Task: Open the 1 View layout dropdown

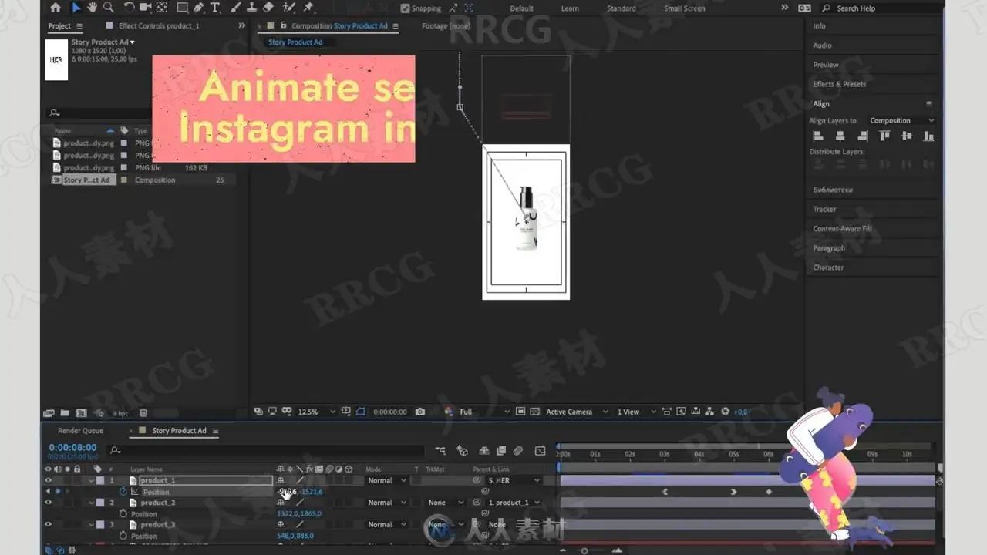Action: (x=637, y=412)
